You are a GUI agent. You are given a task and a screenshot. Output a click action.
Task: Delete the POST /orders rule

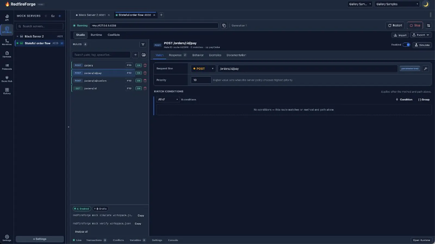coord(145,65)
